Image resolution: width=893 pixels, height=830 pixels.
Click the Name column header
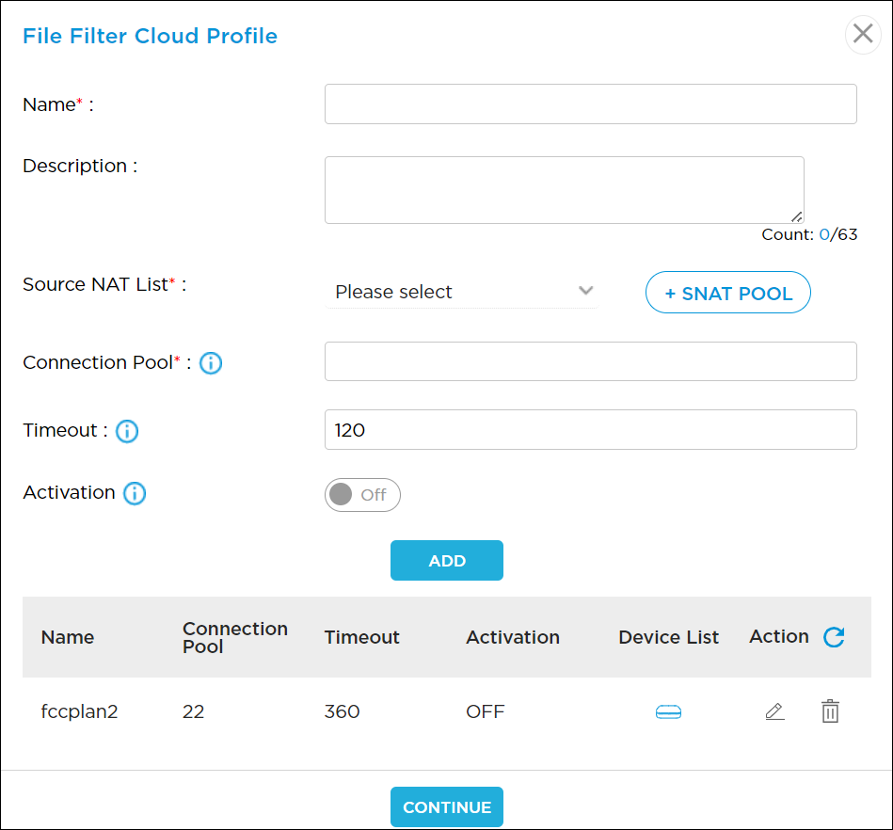click(x=67, y=637)
